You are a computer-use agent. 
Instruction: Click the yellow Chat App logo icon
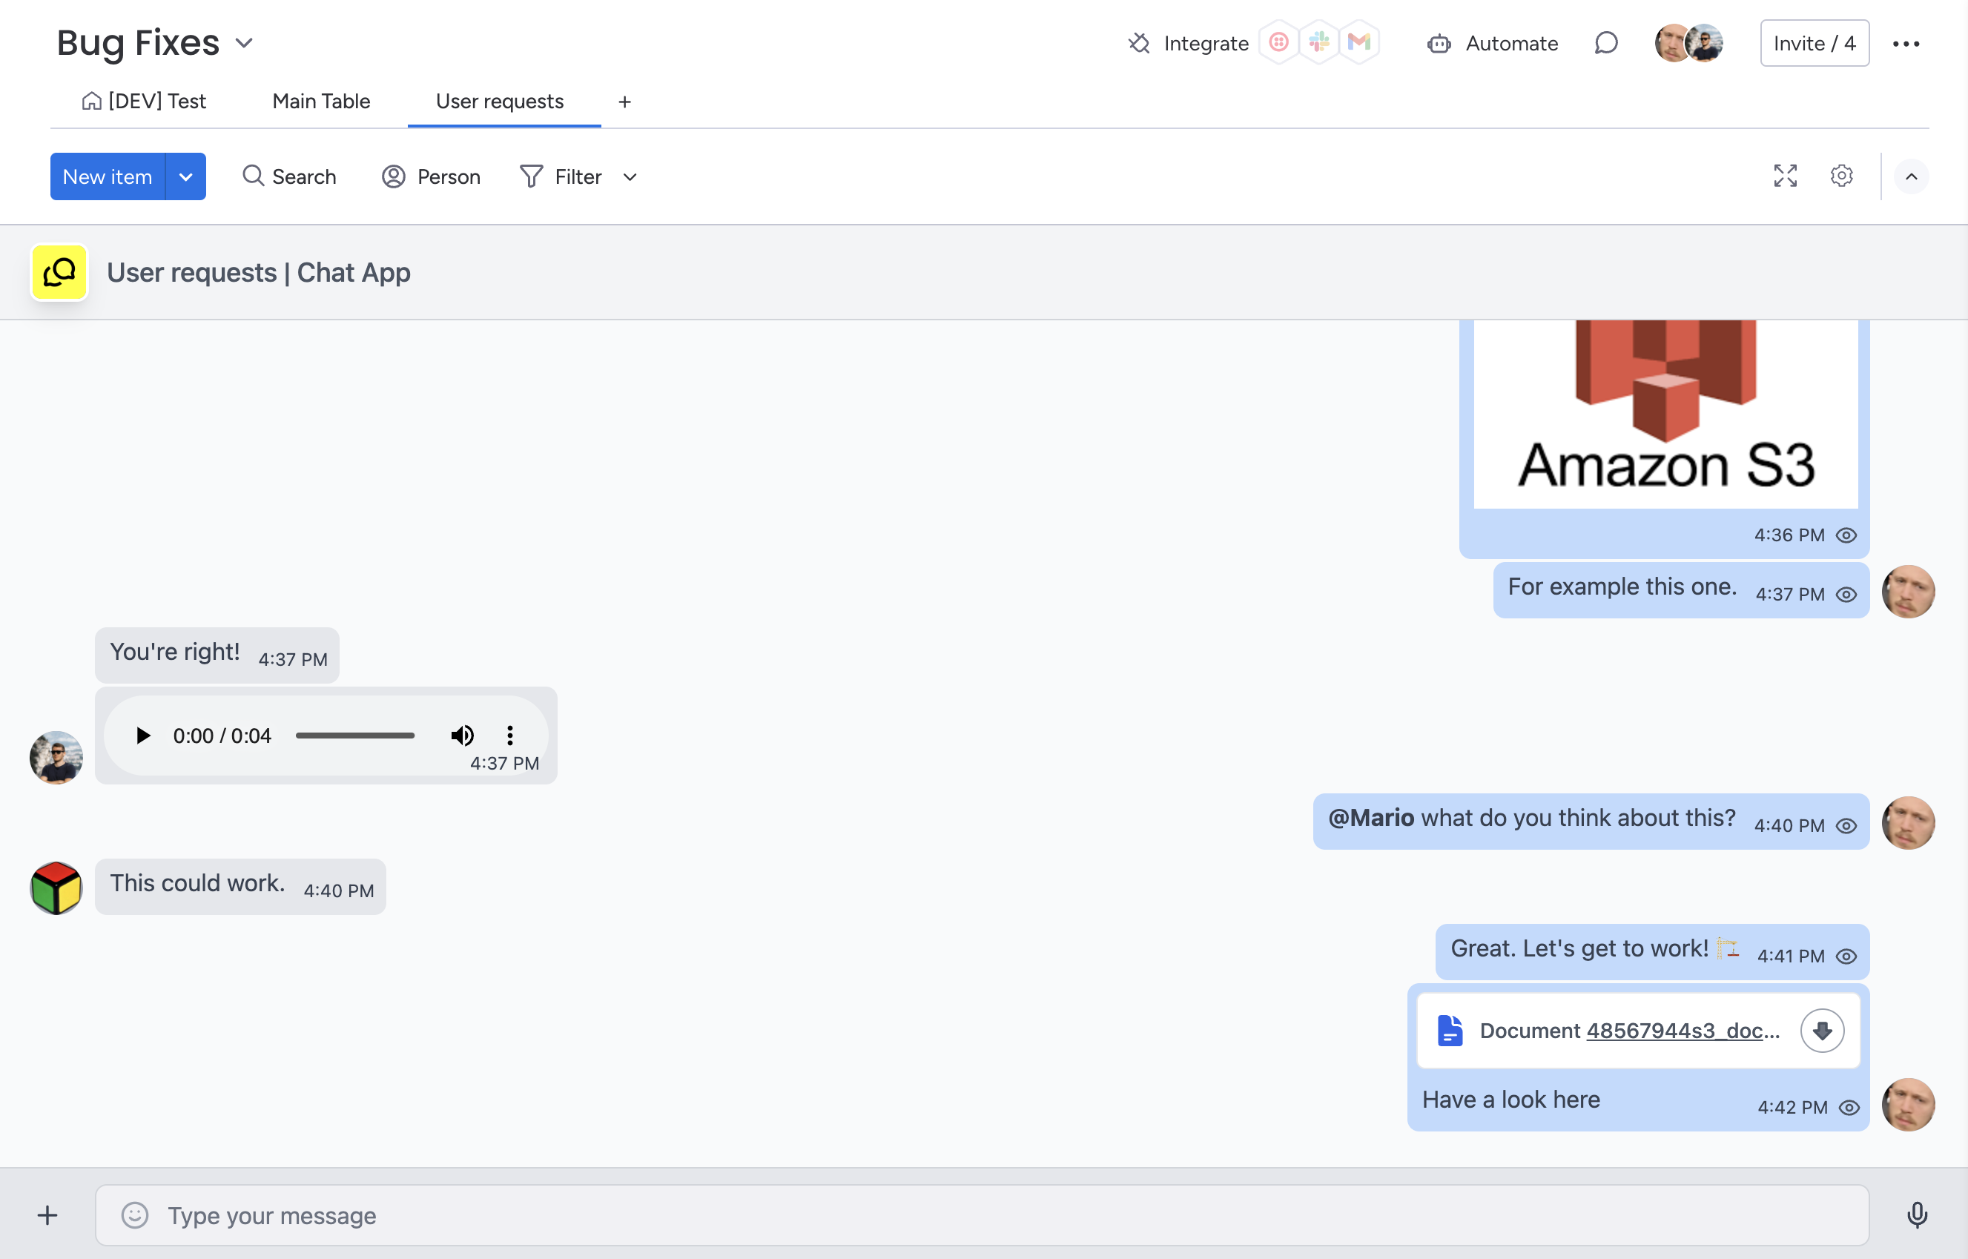click(x=59, y=272)
